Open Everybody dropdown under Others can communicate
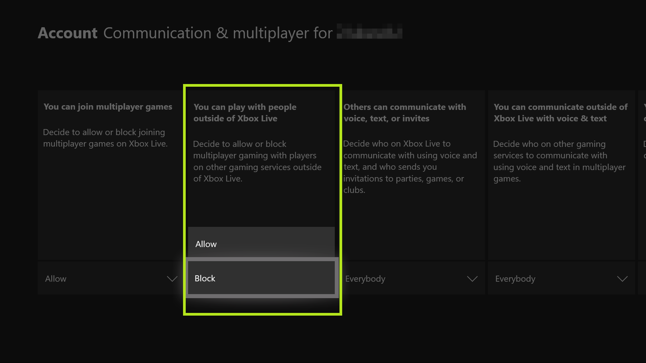Image resolution: width=646 pixels, height=363 pixels. pos(411,279)
